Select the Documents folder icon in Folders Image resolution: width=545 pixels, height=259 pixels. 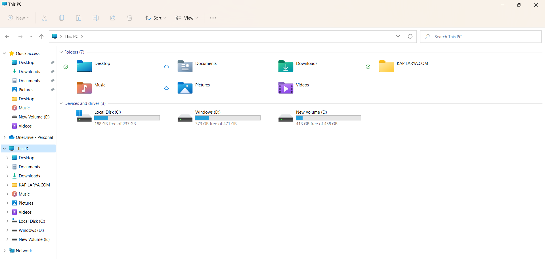(x=185, y=66)
